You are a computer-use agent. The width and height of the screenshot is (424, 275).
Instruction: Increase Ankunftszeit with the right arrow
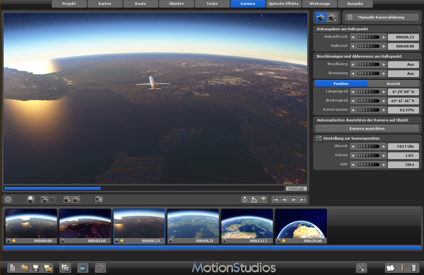tap(384, 37)
